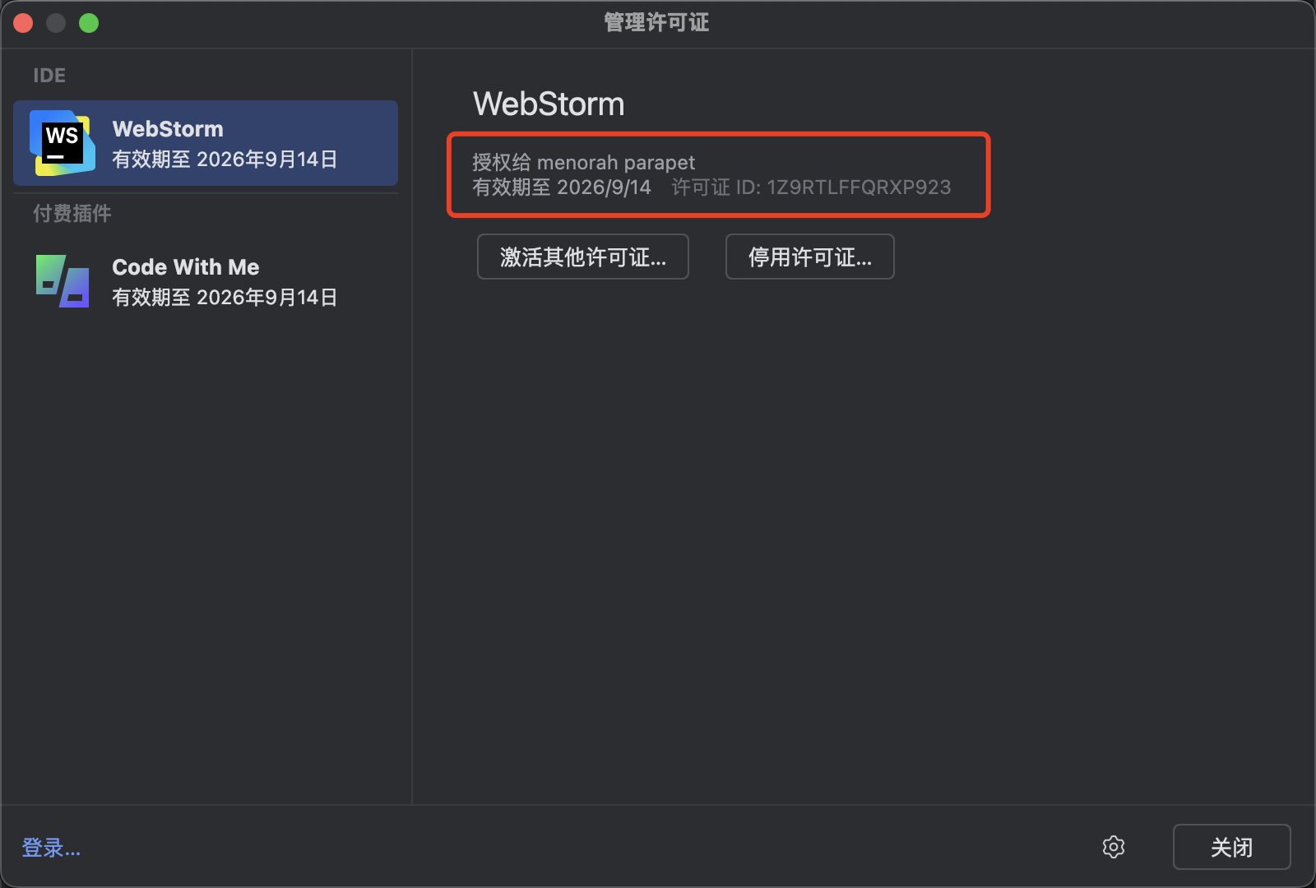
Task: Click the WebStorm heading in right panel
Action: click(x=549, y=104)
